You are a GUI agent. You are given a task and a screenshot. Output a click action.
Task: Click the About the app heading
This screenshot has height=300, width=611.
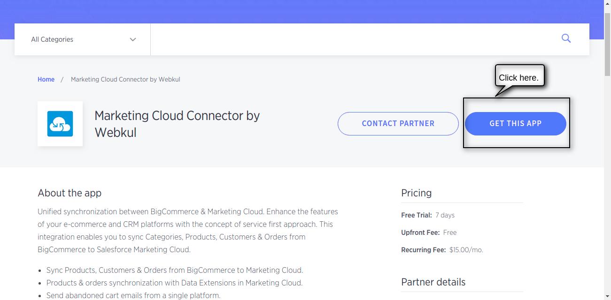click(x=70, y=193)
